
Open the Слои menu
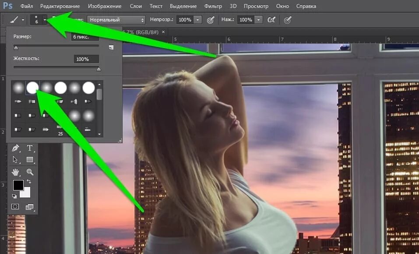tap(136, 6)
